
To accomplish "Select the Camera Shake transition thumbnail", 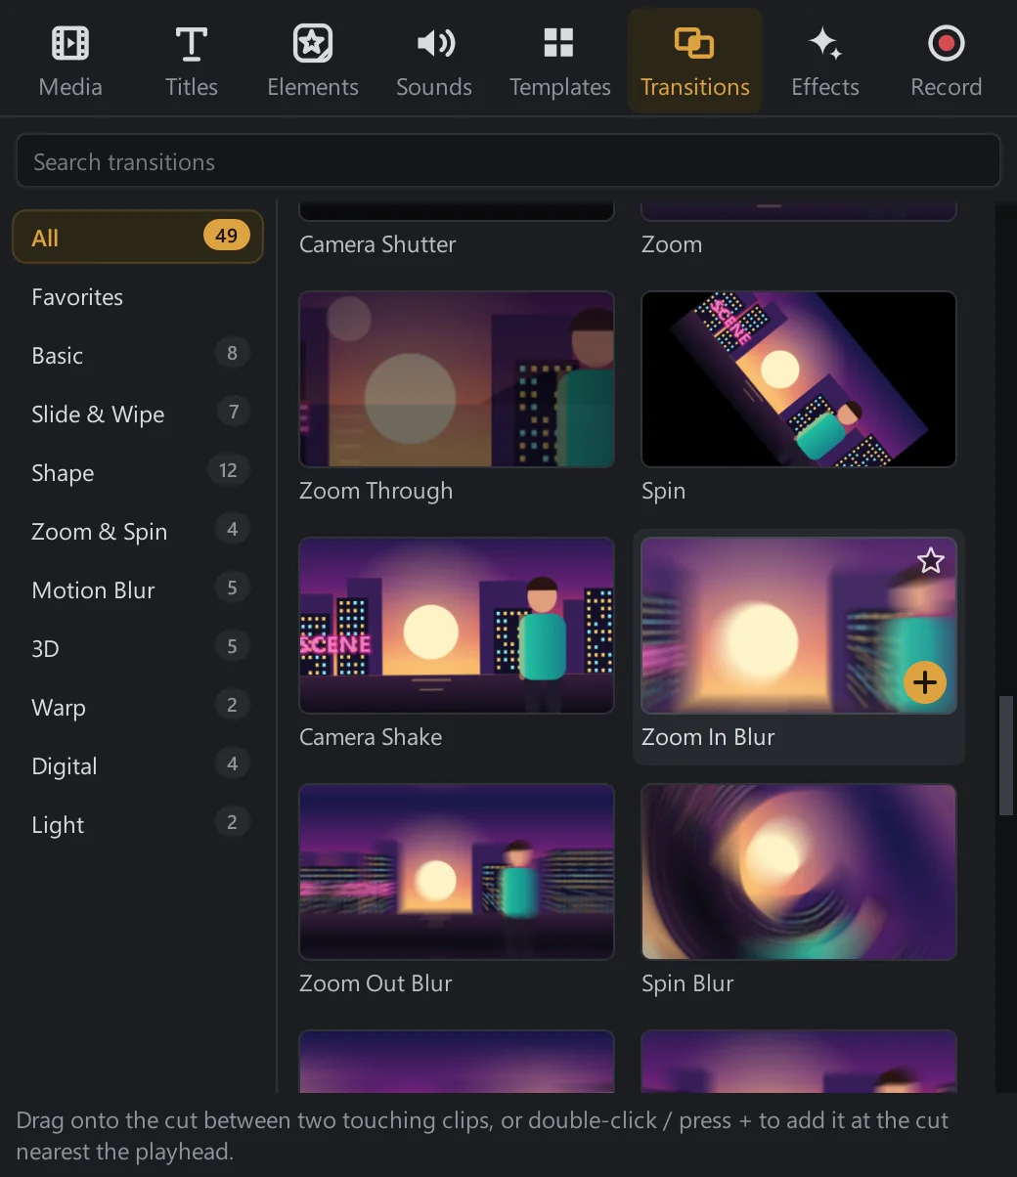I will [x=457, y=626].
